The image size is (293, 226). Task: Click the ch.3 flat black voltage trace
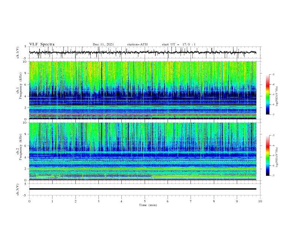pos(143,189)
